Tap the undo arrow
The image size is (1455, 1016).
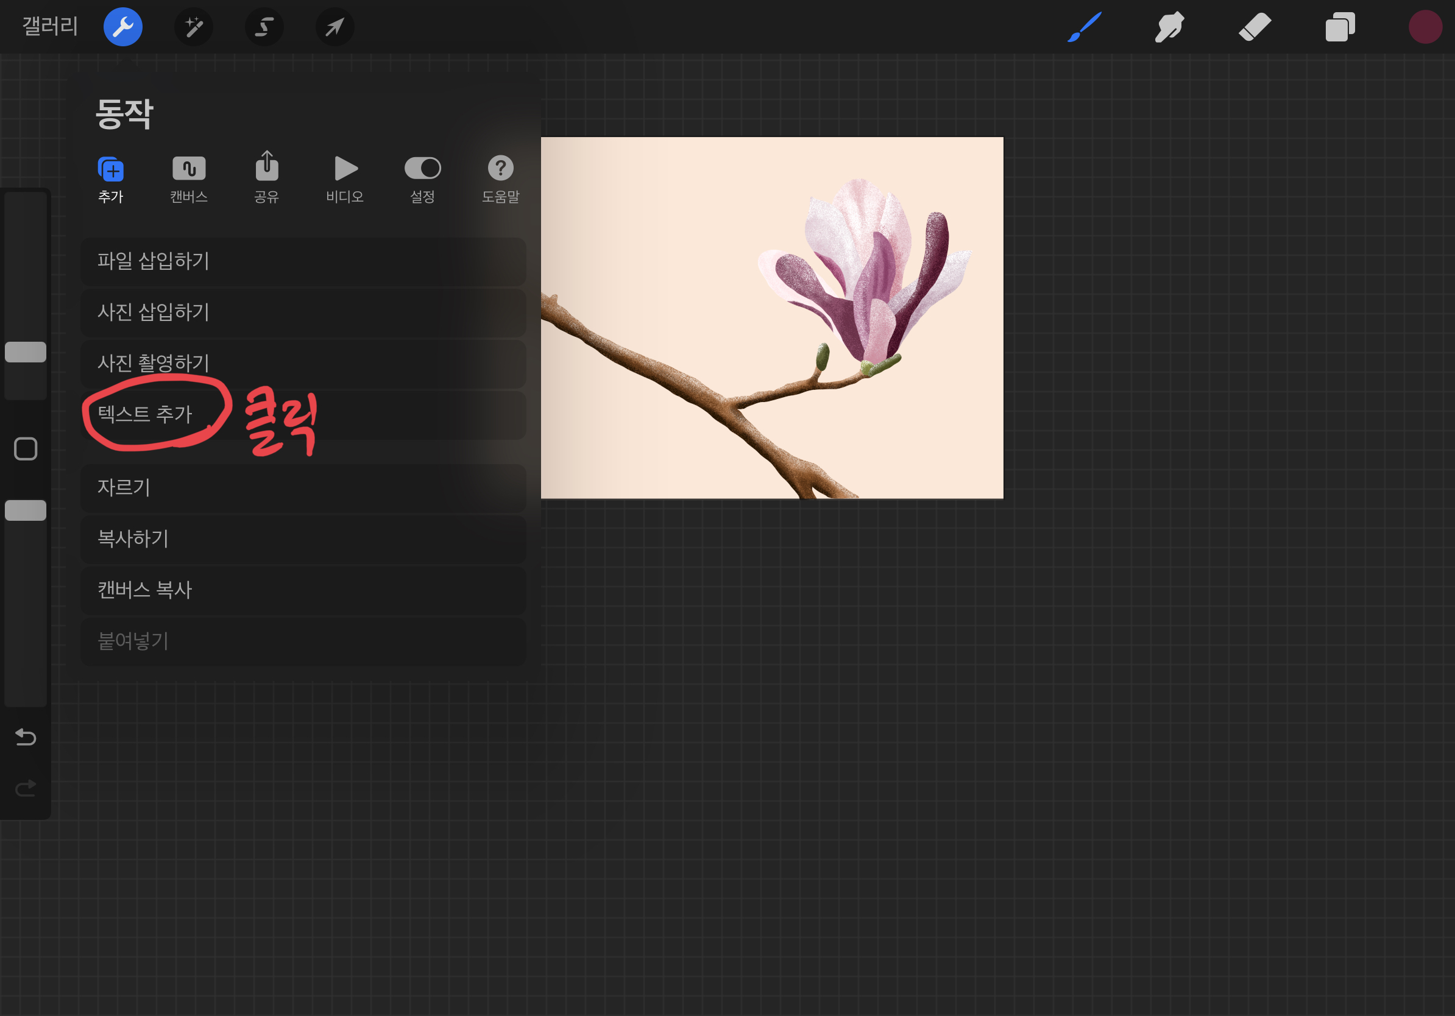[x=26, y=736]
